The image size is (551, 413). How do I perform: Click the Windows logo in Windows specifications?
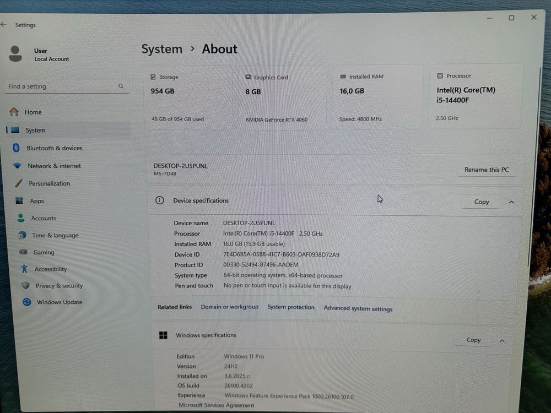tap(164, 335)
